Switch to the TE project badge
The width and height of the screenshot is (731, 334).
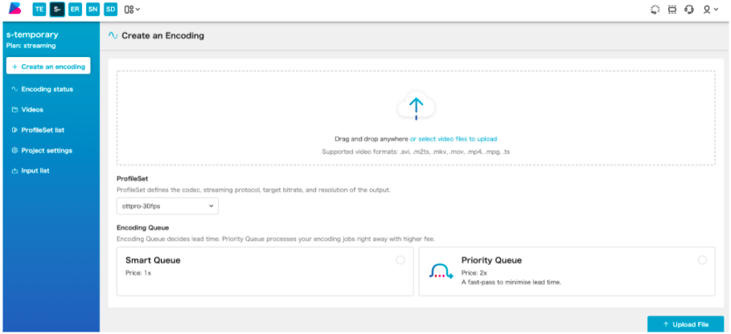pyautogui.click(x=39, y=10)
